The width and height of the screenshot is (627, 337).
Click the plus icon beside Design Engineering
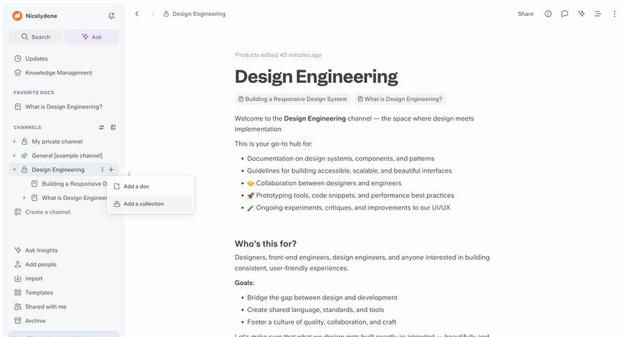tap(111, 170)
